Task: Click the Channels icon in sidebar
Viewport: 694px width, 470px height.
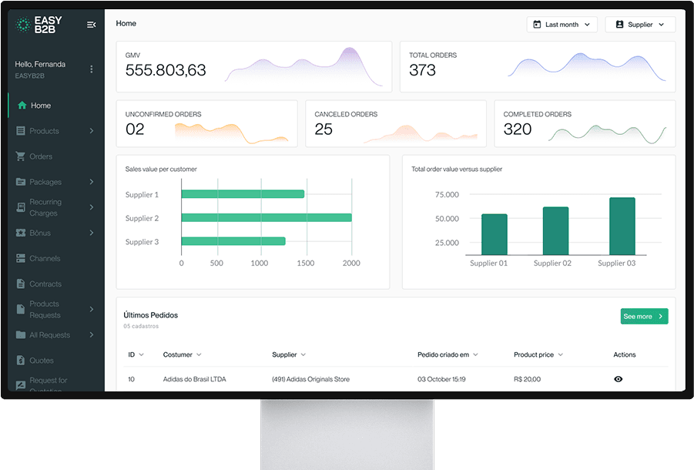Action: [x=21, y=259]
